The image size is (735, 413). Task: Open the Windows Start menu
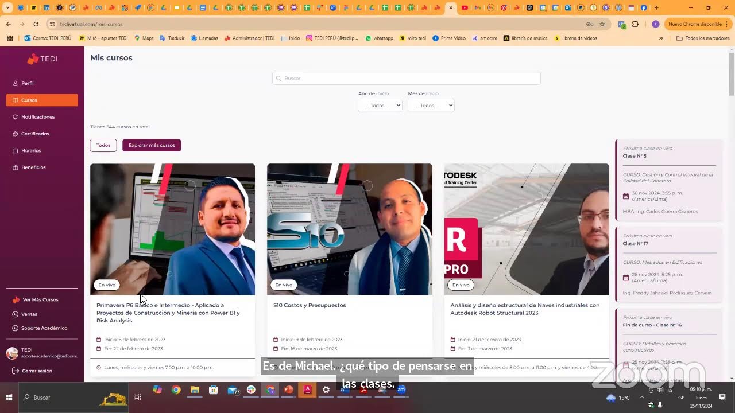pos(9,398)
